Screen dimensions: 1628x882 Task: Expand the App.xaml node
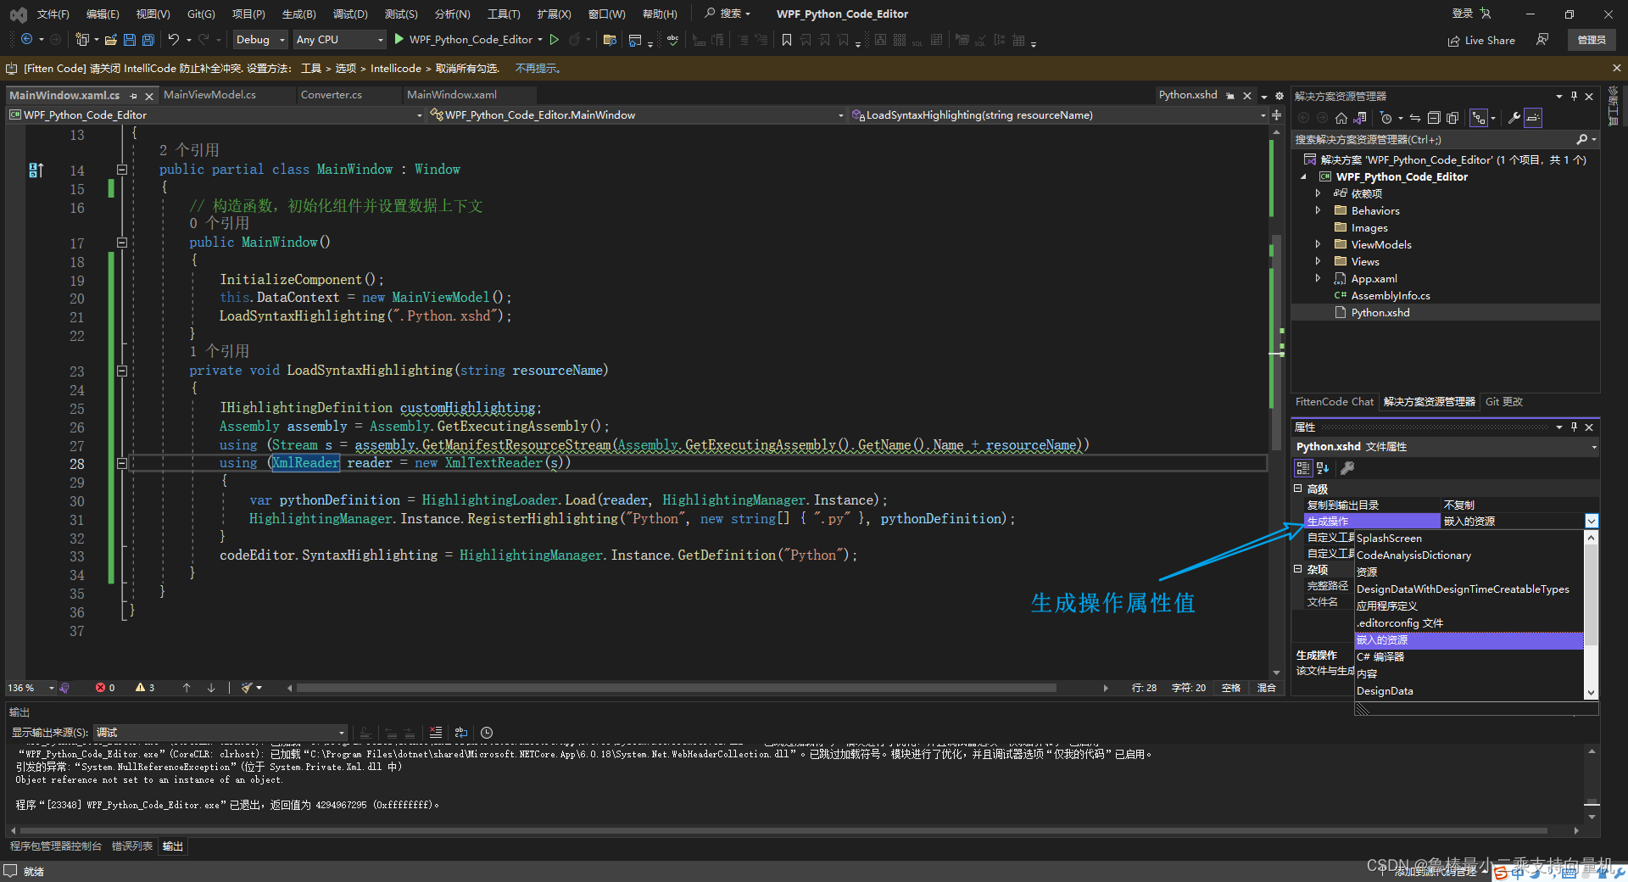click(x=1318, y=278)
